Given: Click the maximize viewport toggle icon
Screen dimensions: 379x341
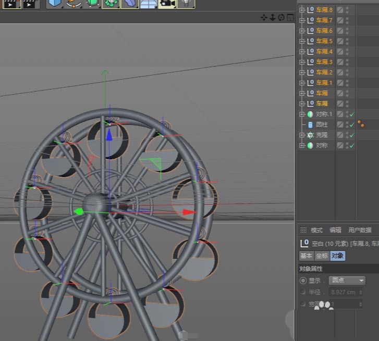Looking at the screenshot, I should coord(290,18).
